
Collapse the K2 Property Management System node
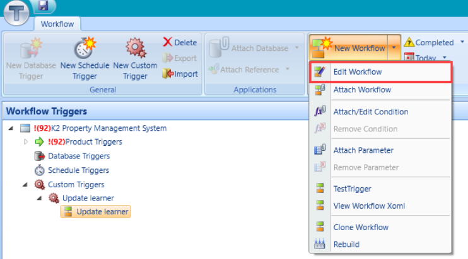tap(12, 128)
